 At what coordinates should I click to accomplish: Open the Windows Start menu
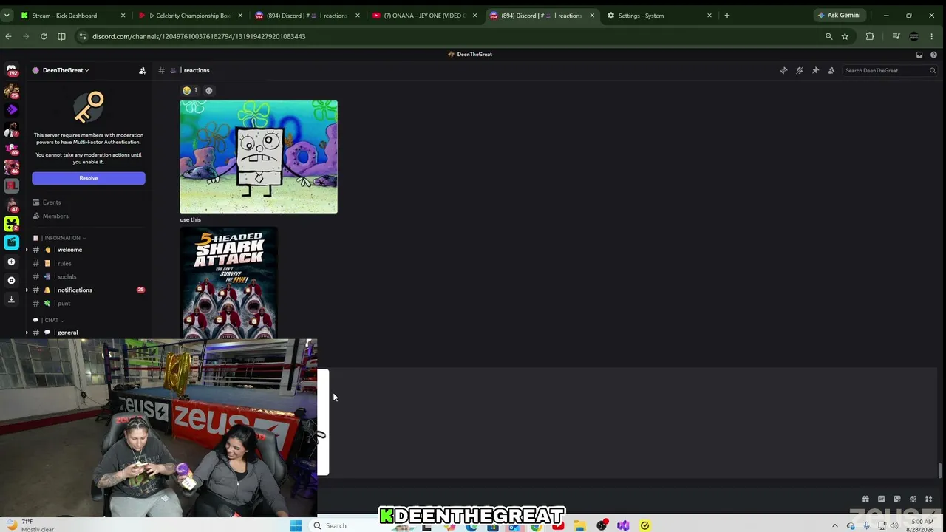click(x=296, y=525)
